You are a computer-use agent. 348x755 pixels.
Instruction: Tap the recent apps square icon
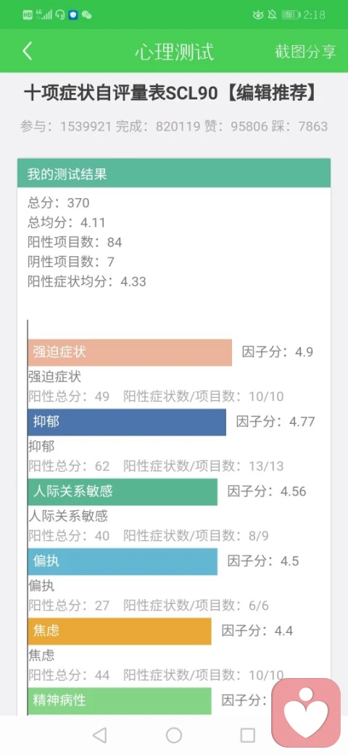click(247, 735)
